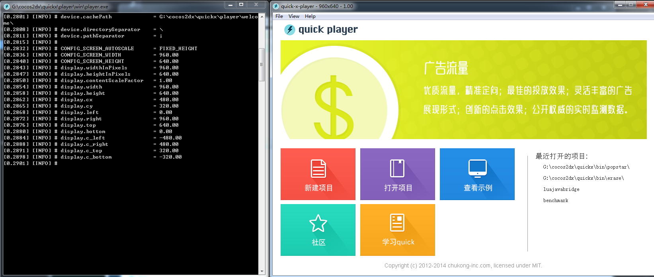The width and height of the screenshot is (654, 277).
Task: Click the display.c_left log line
Action: coord(93,138)
